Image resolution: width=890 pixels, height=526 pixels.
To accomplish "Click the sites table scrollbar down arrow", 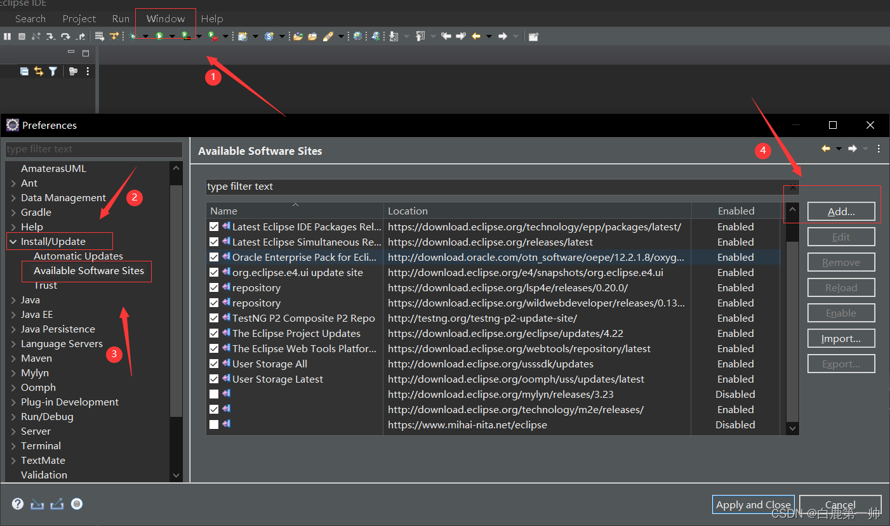I will click(792, 428).
